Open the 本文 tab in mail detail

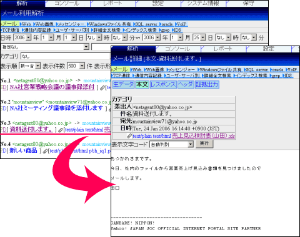coord(142,84)
